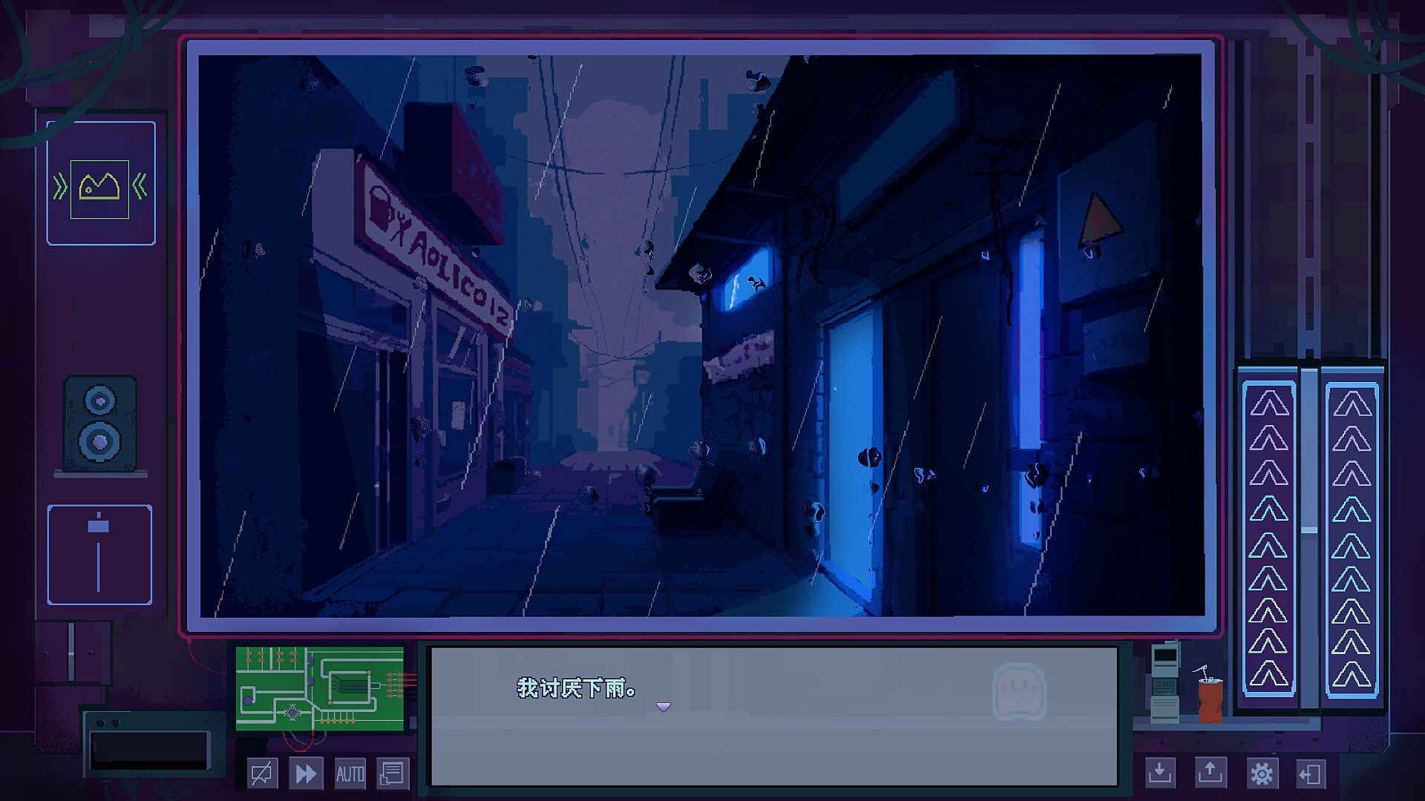
Task: Click the left arrows beside scene icon
Action: pos(60,188)
